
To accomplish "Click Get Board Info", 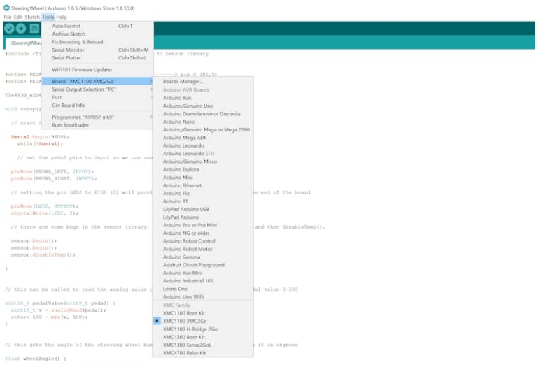I will (x=69, y=106).
